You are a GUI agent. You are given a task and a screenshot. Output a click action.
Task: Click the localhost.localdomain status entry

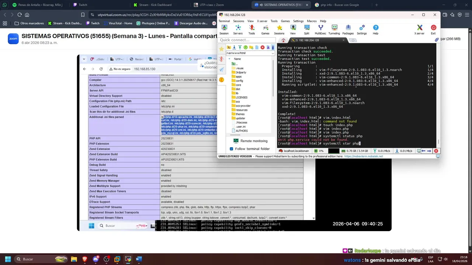pos(294,151)
